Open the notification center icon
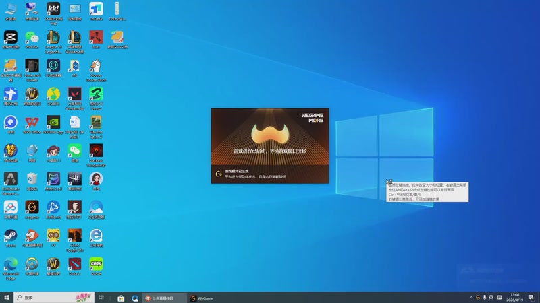 (531, 298)
